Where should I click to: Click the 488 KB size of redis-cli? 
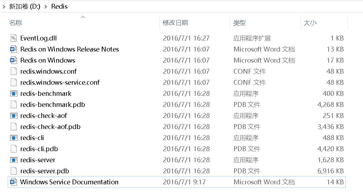point(333,138)
